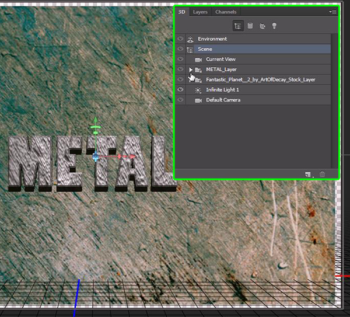Toggle visibility of Environment item

tap(180, 39)
